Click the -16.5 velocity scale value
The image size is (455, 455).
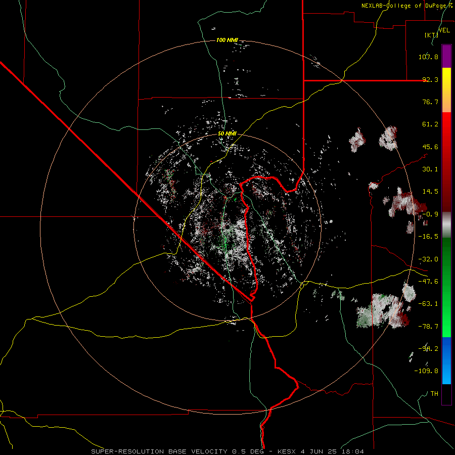(428, 237)
